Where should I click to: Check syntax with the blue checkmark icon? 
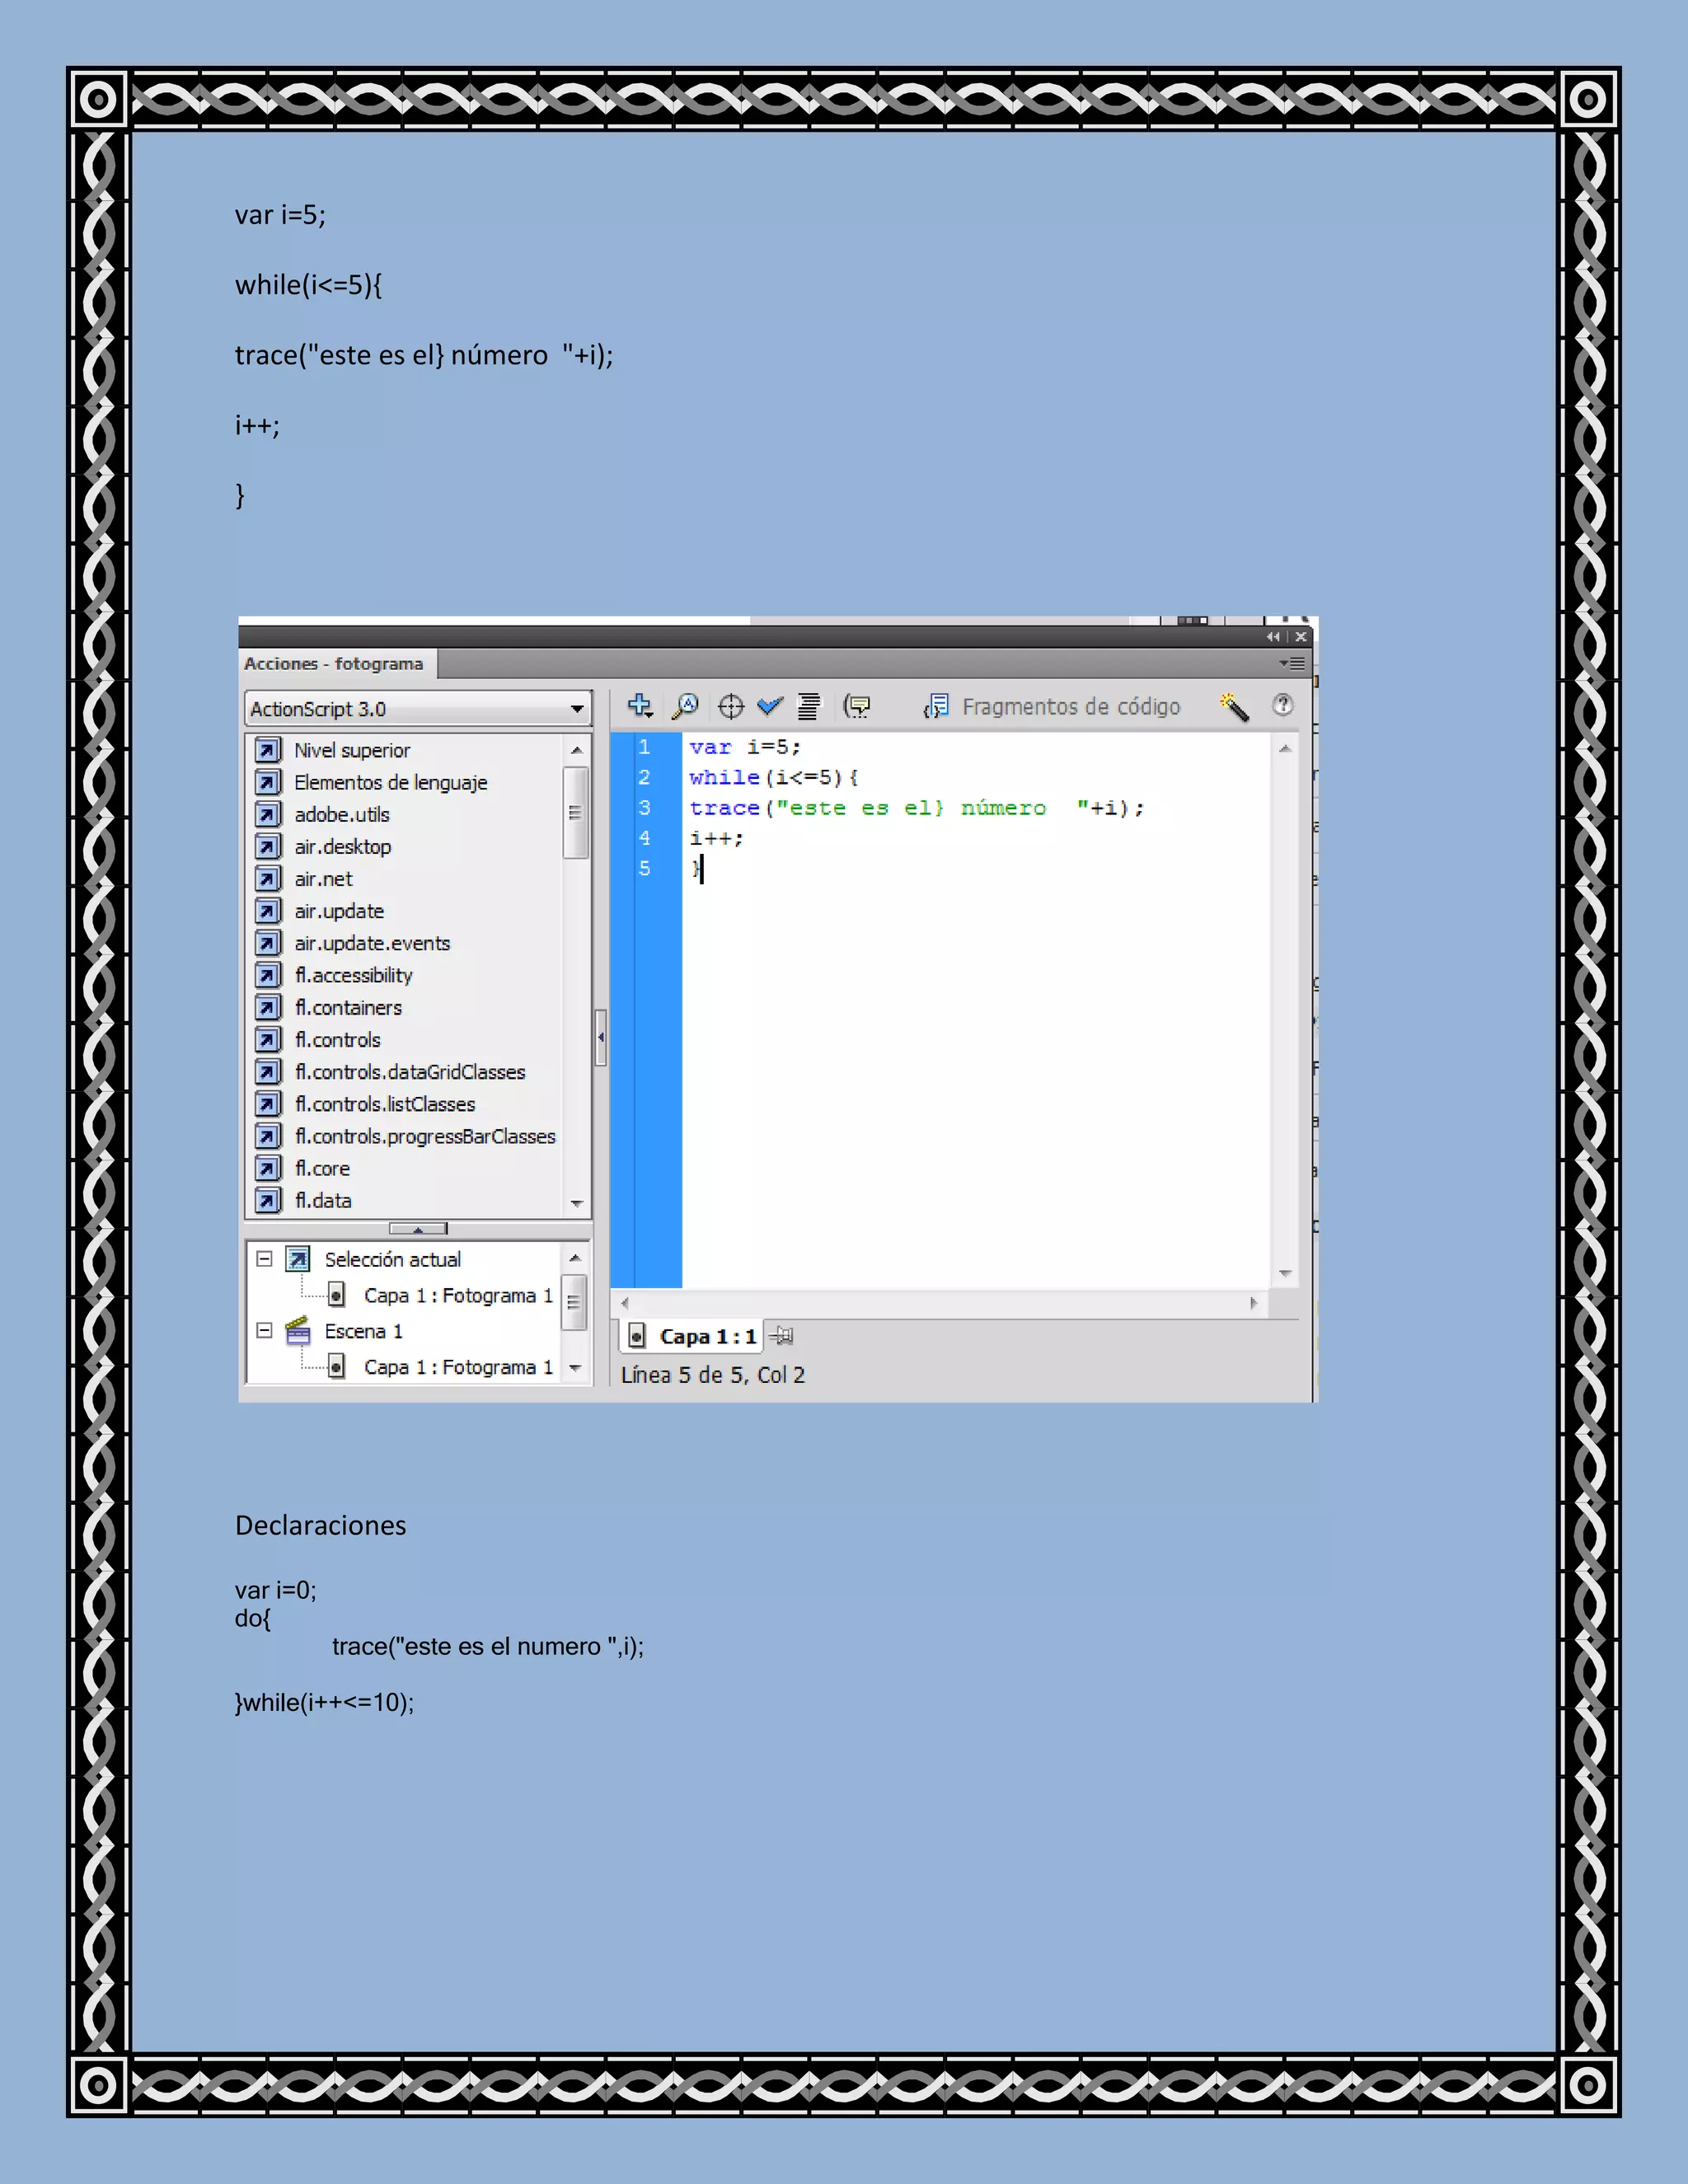769,706
